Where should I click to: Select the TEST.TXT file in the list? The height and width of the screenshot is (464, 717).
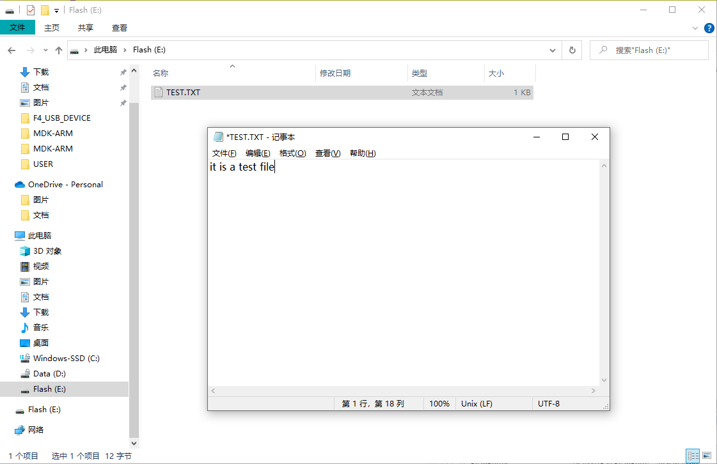342,92
